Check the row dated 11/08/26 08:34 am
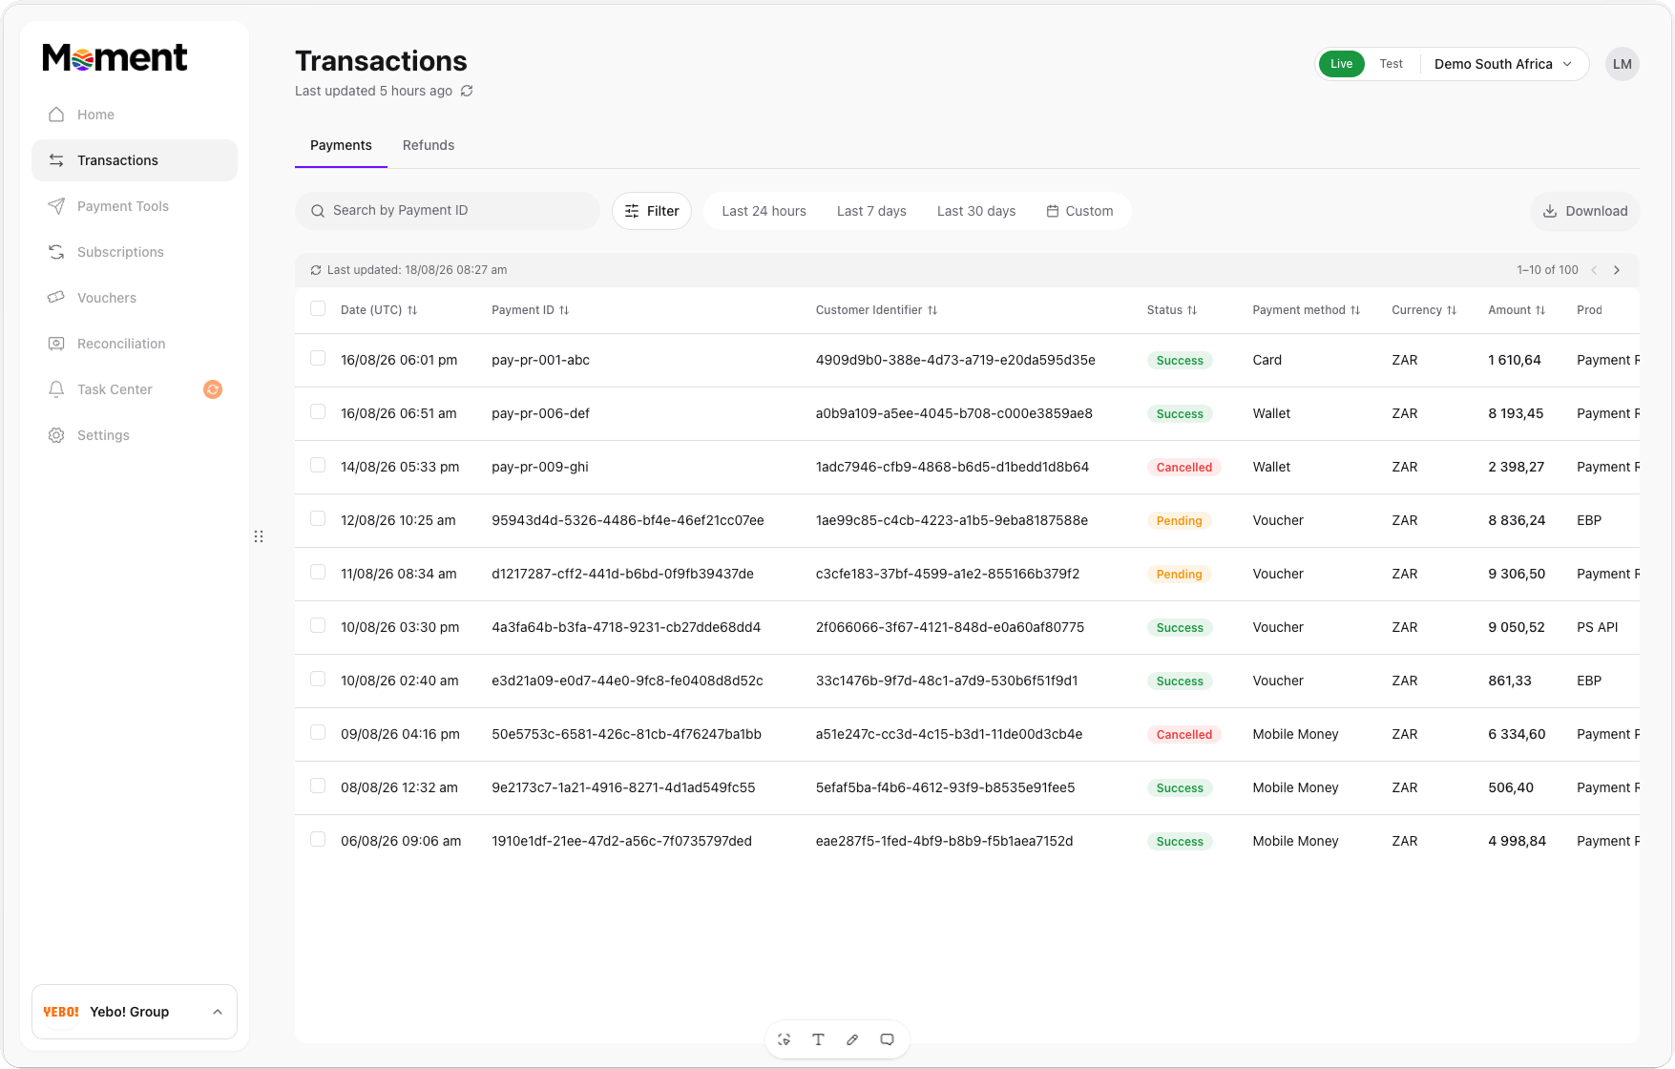The width and height of the screenshot is (1675, 1069). point(318,572)
